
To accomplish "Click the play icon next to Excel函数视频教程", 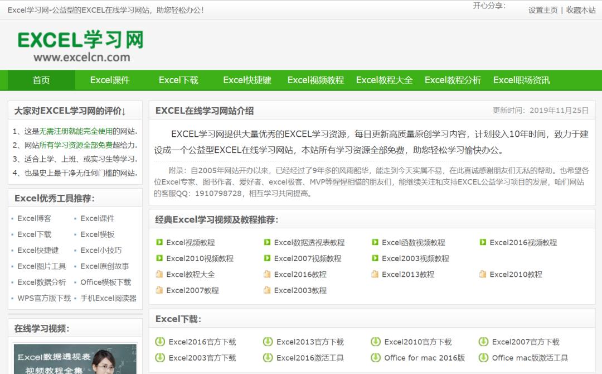I will click(x=375, y=242).
